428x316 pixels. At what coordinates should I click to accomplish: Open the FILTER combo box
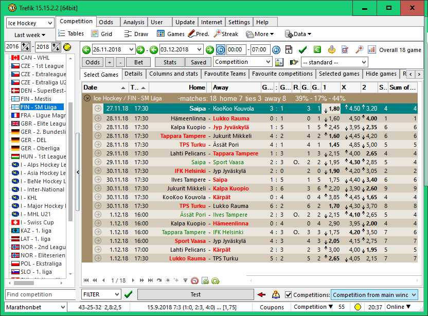point(101,295)
